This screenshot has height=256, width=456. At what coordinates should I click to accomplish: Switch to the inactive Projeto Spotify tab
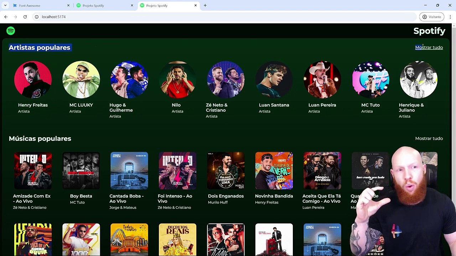click(x=105, y=6)
